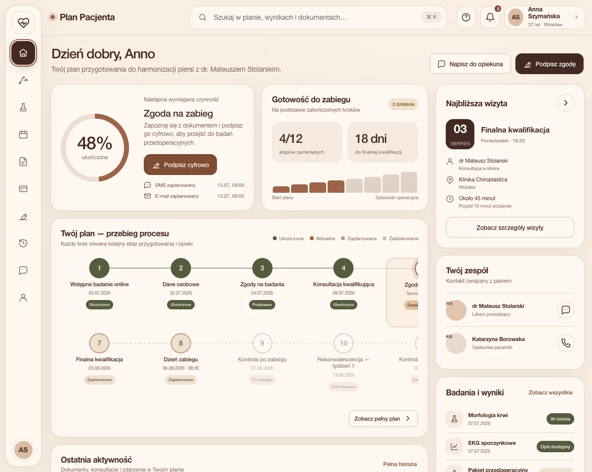
Task: Select step 9 Kontrola po zabiegu
Action: click(262, 343)
